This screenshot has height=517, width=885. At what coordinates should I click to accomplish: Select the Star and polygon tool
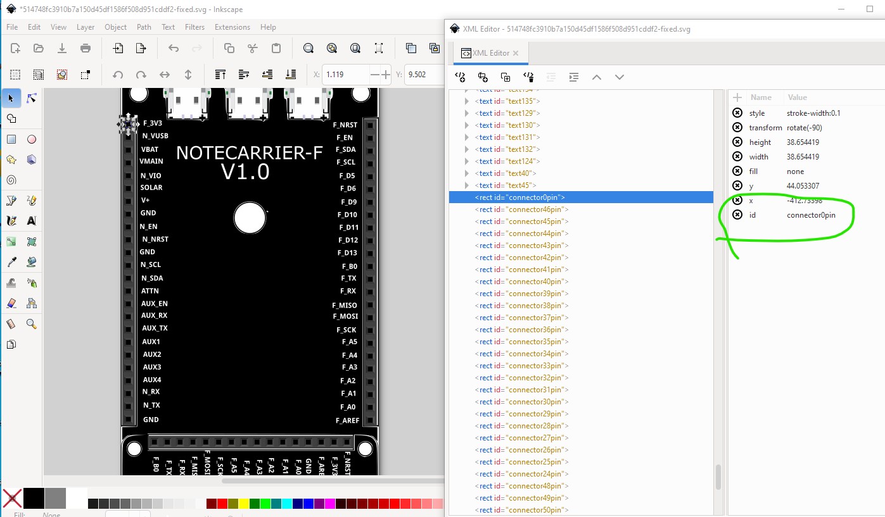11,159
